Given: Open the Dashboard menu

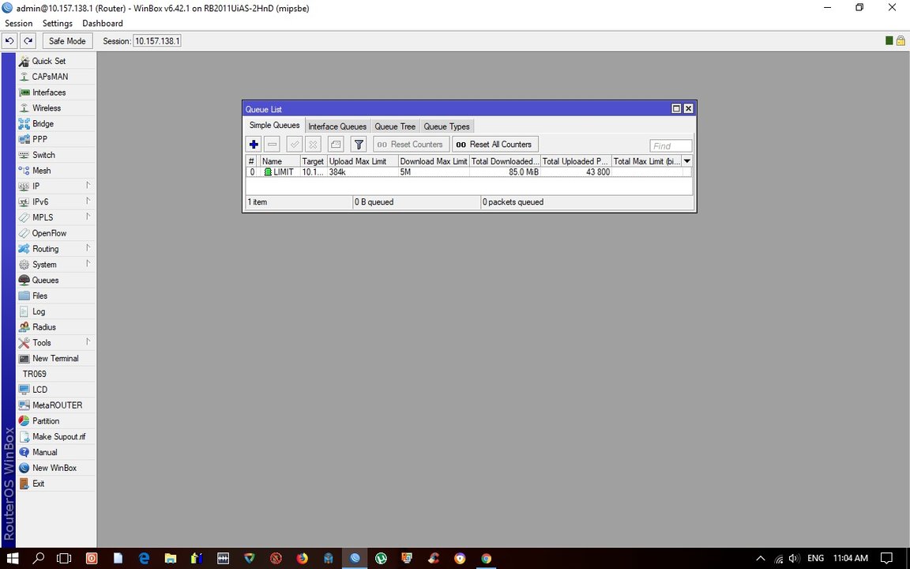Looking at the screenshot, I should (x=103, y=23).
